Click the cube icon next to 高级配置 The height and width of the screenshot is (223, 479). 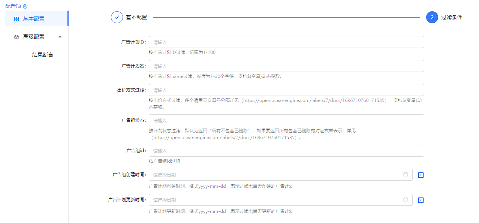point(16,37)
